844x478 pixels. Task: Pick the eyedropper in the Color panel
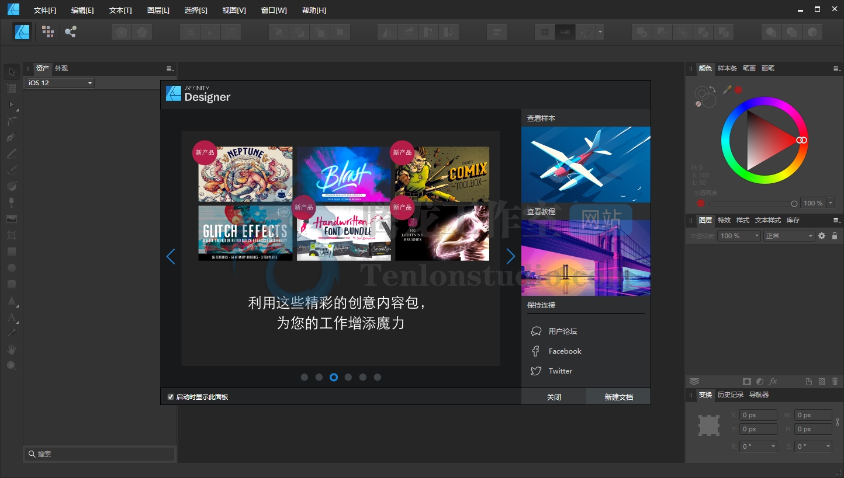click(x=727, y=89)
